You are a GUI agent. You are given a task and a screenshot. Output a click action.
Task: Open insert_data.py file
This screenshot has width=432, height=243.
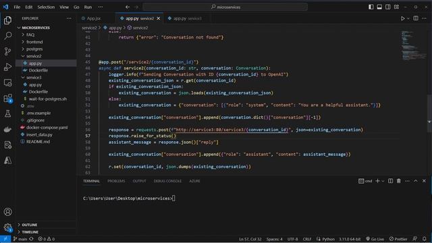[x=39, y=135]
